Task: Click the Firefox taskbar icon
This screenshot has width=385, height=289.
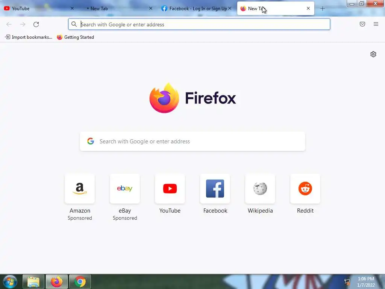Action: click(x=57, y=281)
